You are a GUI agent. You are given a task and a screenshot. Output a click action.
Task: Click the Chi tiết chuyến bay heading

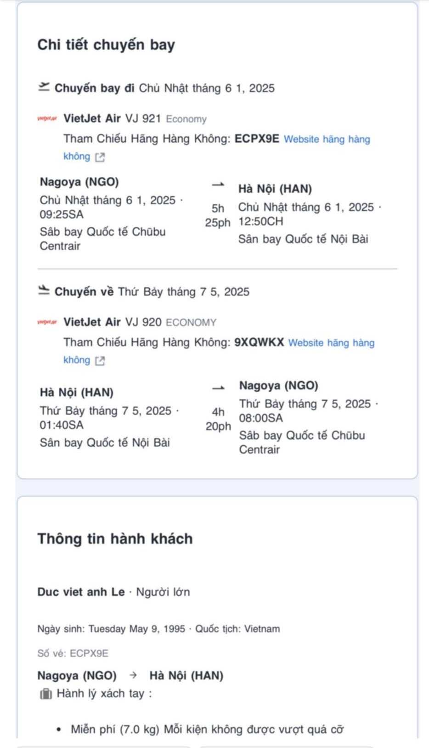[106, 45]
